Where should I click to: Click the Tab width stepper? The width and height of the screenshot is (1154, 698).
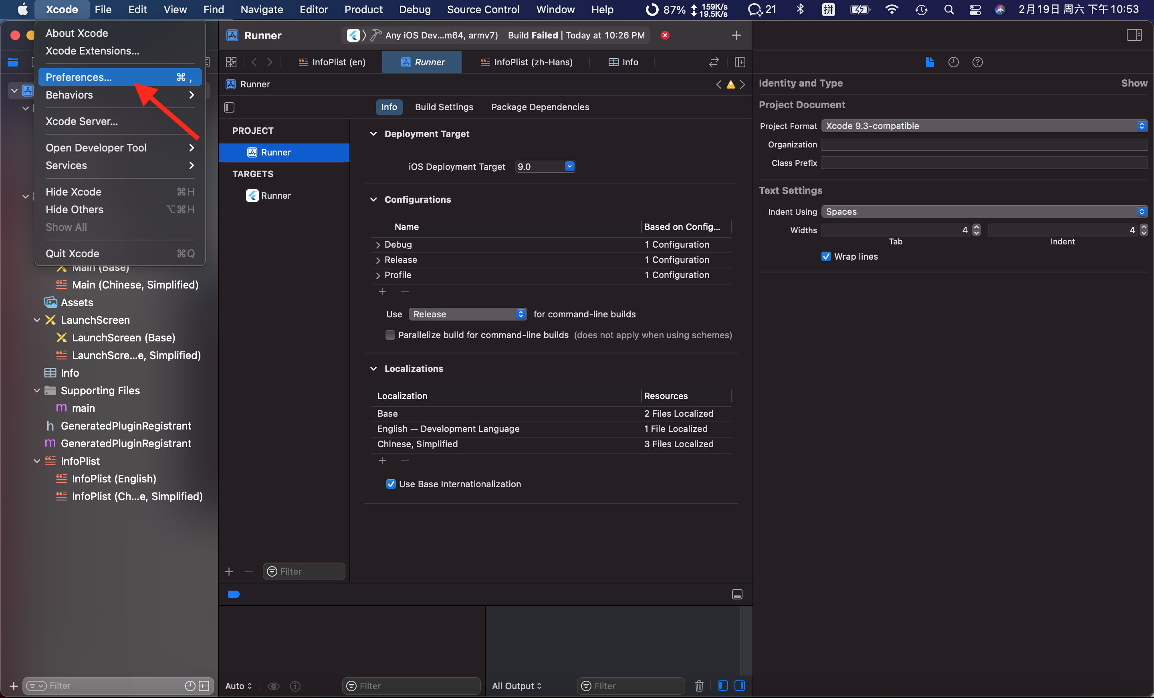(976, 230)
